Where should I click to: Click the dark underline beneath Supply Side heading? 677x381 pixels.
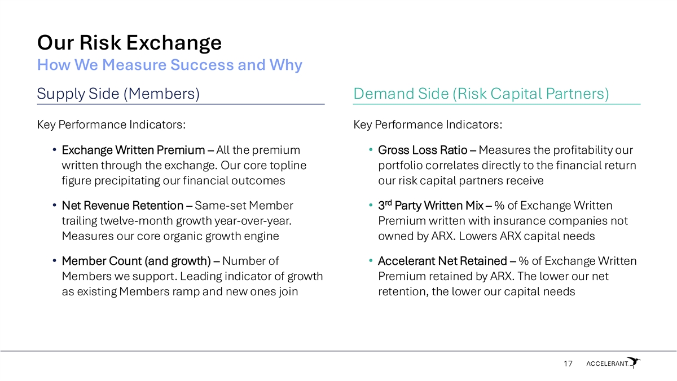click(x=181, y=104)
